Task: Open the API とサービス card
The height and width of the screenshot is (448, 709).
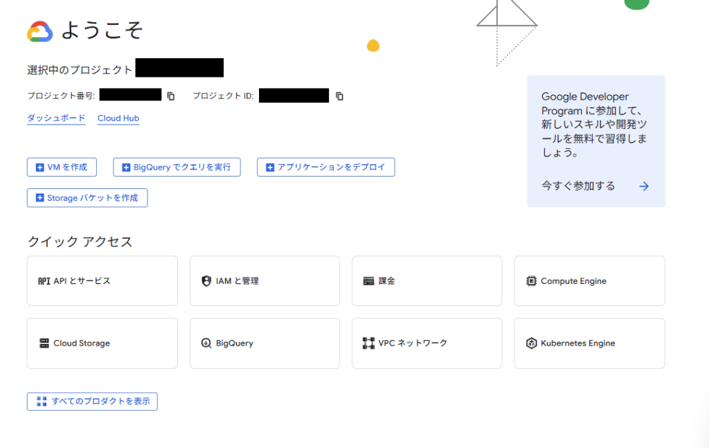Action: pyautogui.click(x=102, y=281)
